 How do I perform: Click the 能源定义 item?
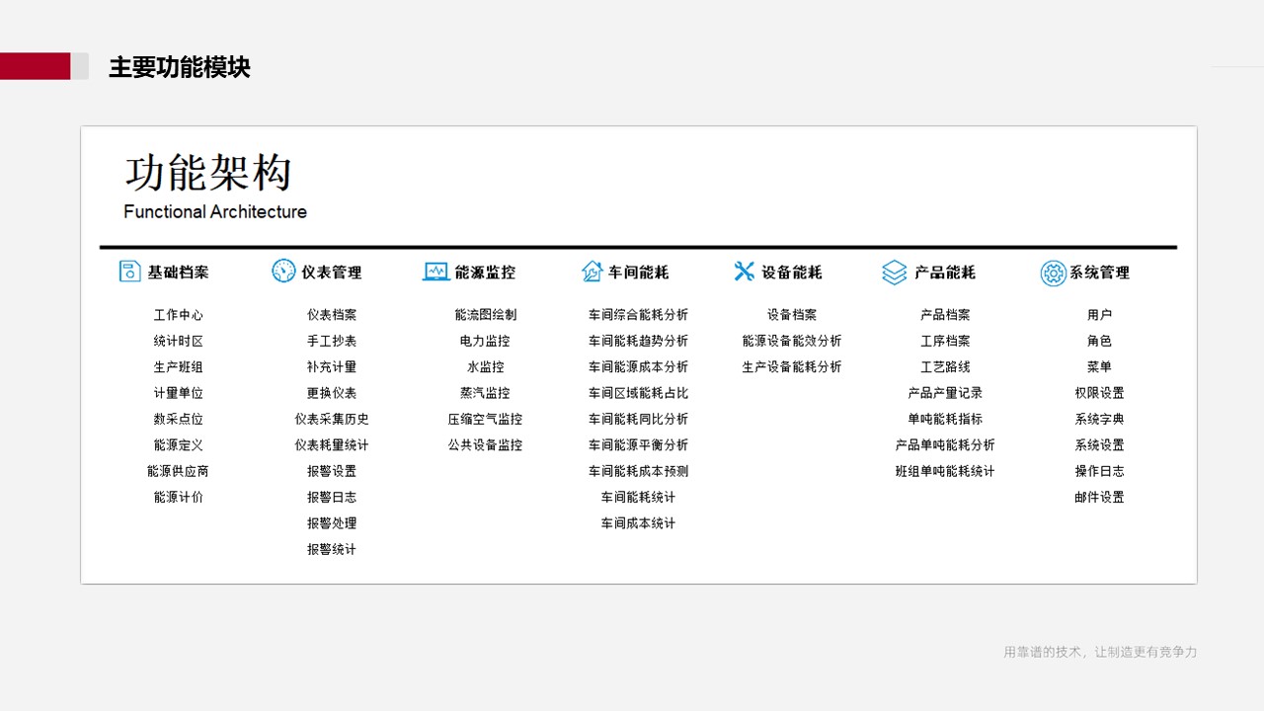click(179, 445)
